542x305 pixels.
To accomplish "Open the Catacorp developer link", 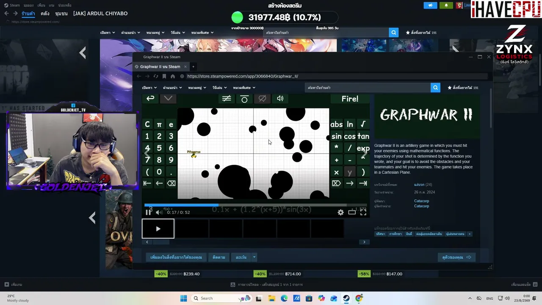I will (x=421, y=201).
